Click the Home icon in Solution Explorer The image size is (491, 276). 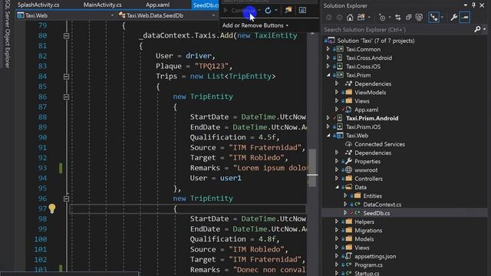click(x=350, y=18)
